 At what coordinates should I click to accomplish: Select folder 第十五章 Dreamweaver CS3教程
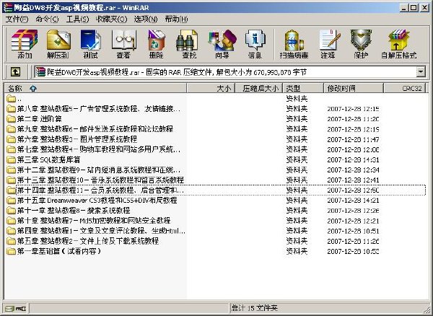pyautogui.click(x=92, y=200)
